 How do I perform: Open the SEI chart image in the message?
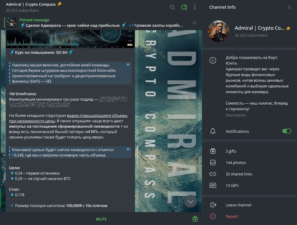tap(70, 39)
